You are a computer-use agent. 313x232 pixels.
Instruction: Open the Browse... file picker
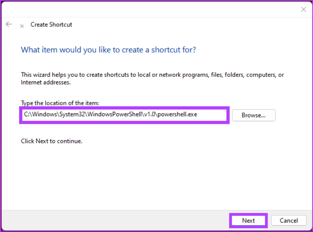[x=254, y=115]
